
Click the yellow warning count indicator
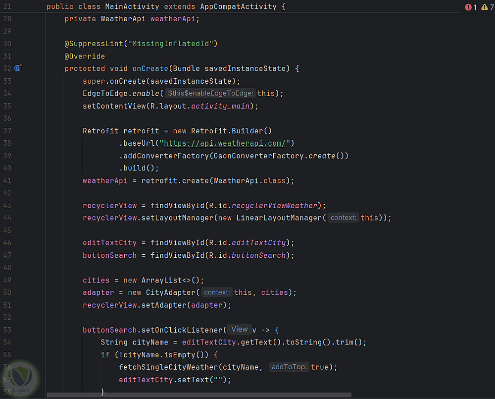[487, 7]
